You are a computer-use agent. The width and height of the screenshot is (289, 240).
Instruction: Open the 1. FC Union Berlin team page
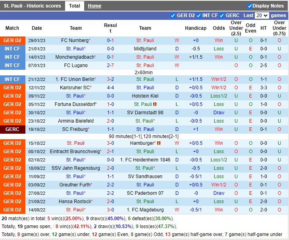tap(75, 79)
